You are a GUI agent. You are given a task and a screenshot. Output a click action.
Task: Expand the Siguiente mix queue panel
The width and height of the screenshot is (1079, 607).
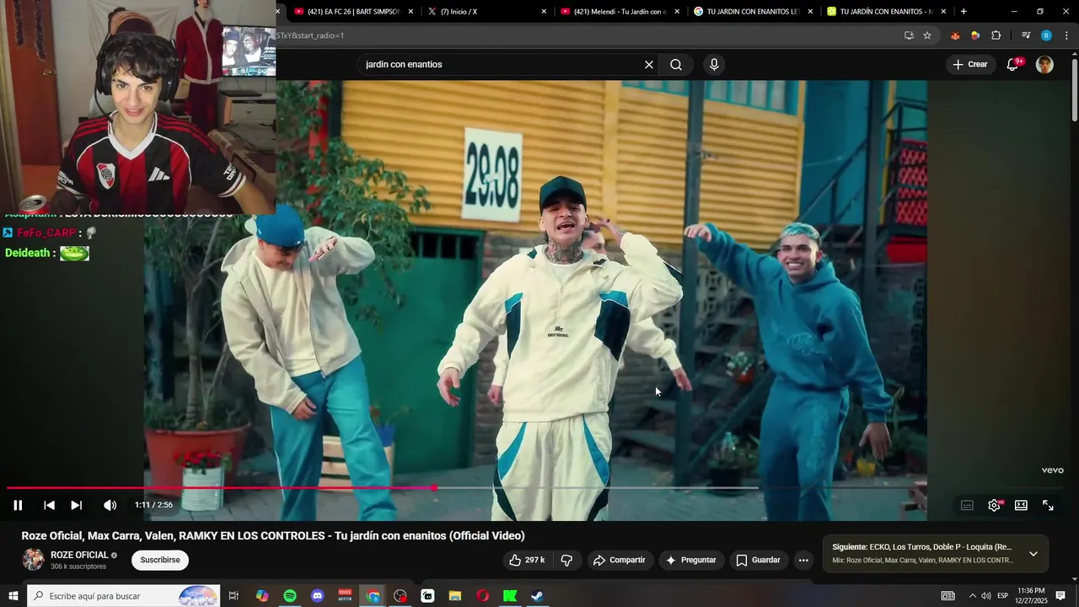(1033, 554)
